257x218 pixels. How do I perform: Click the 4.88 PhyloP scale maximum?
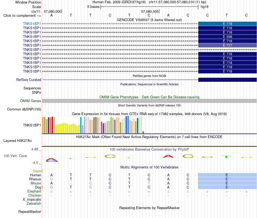coord(35,149)
